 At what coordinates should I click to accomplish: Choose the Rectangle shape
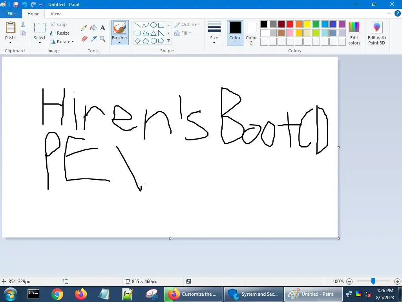click(x=161, y=25)
